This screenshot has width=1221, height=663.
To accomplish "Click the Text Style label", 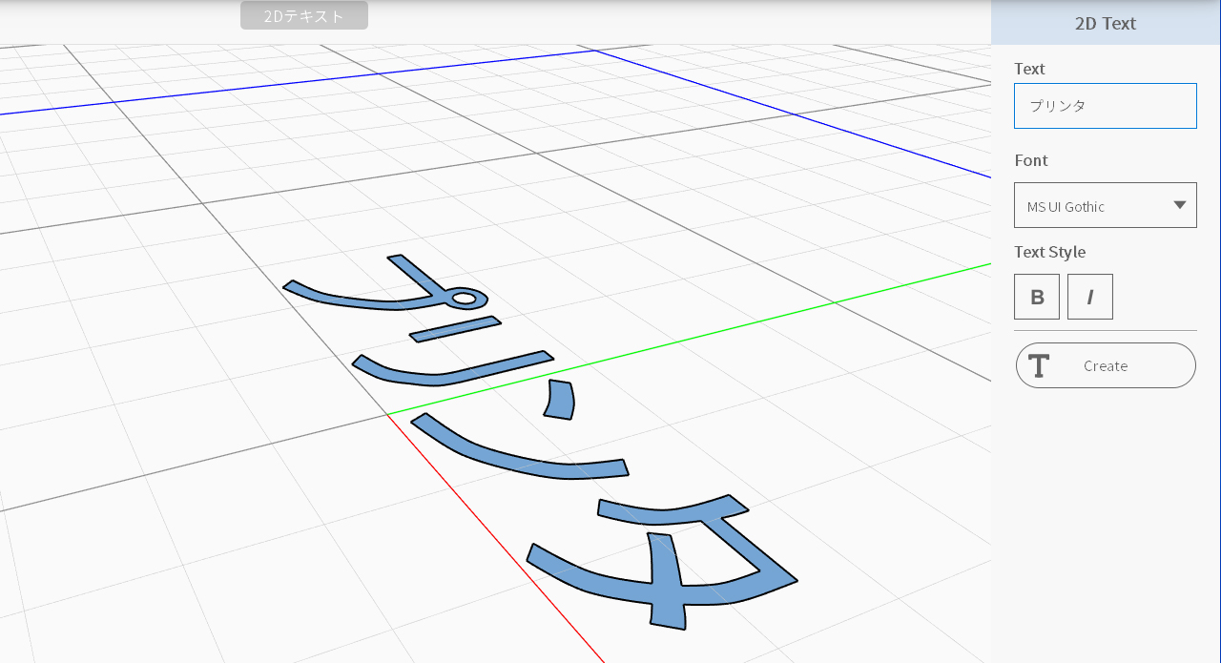I will coord(1049,252).
